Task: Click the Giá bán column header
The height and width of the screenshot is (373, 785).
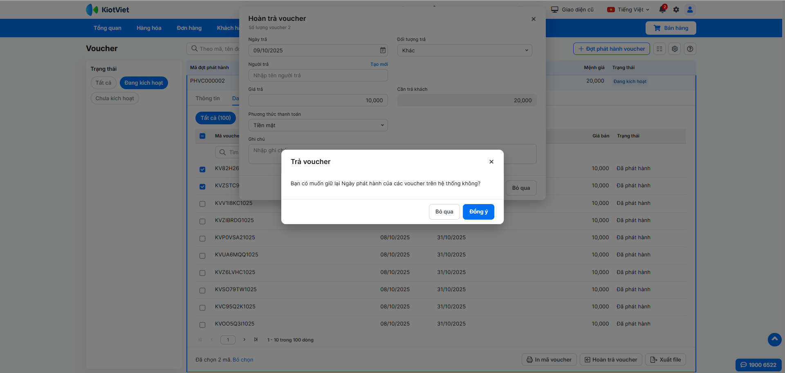Action: point(601,136)
